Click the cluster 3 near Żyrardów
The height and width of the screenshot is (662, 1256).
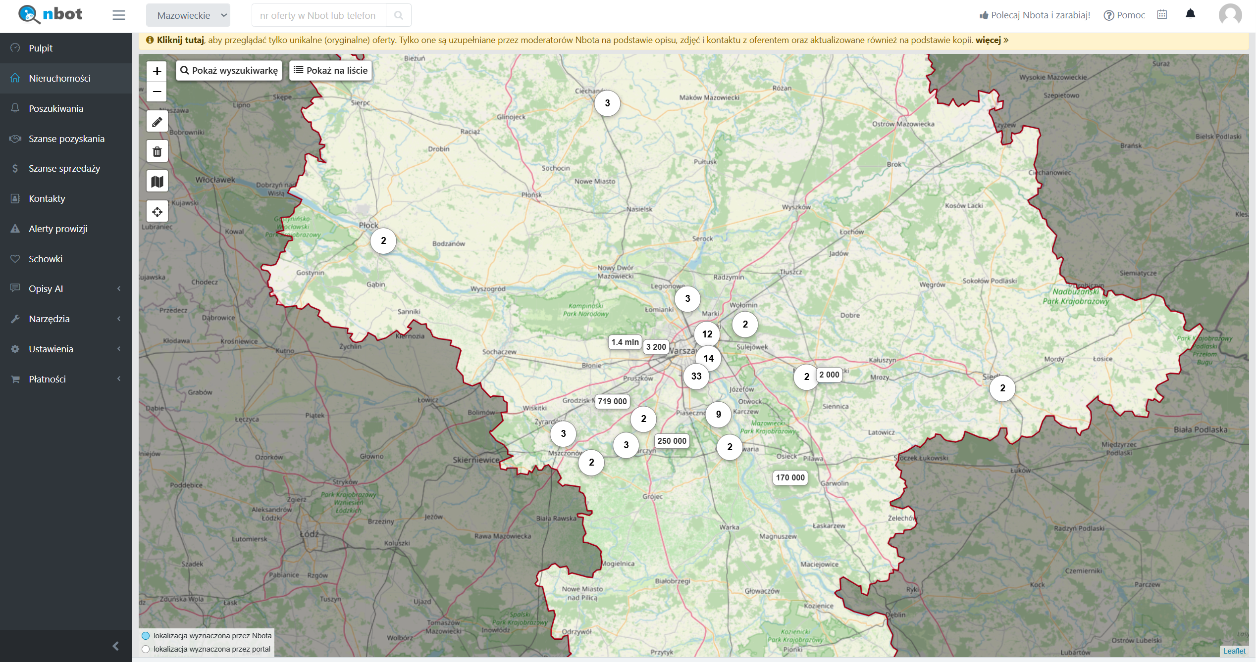tap(563, 434)
